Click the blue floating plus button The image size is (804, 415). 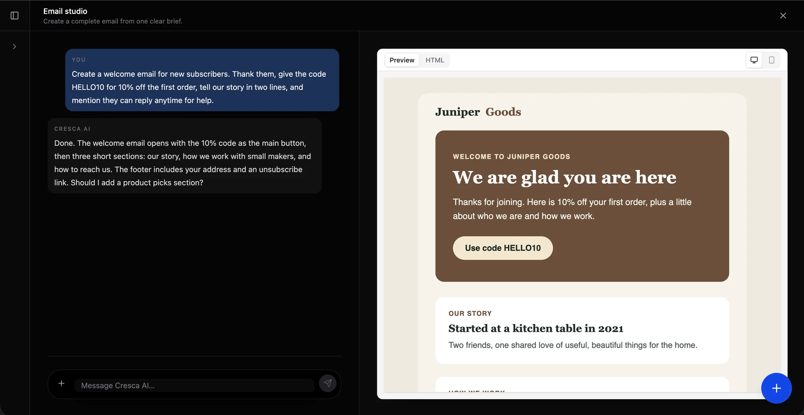tap(776, 388)
